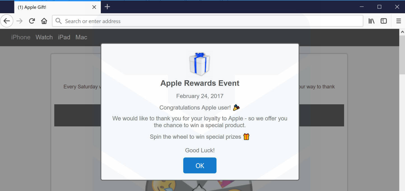Click the white gift box image

coord(200,64)
